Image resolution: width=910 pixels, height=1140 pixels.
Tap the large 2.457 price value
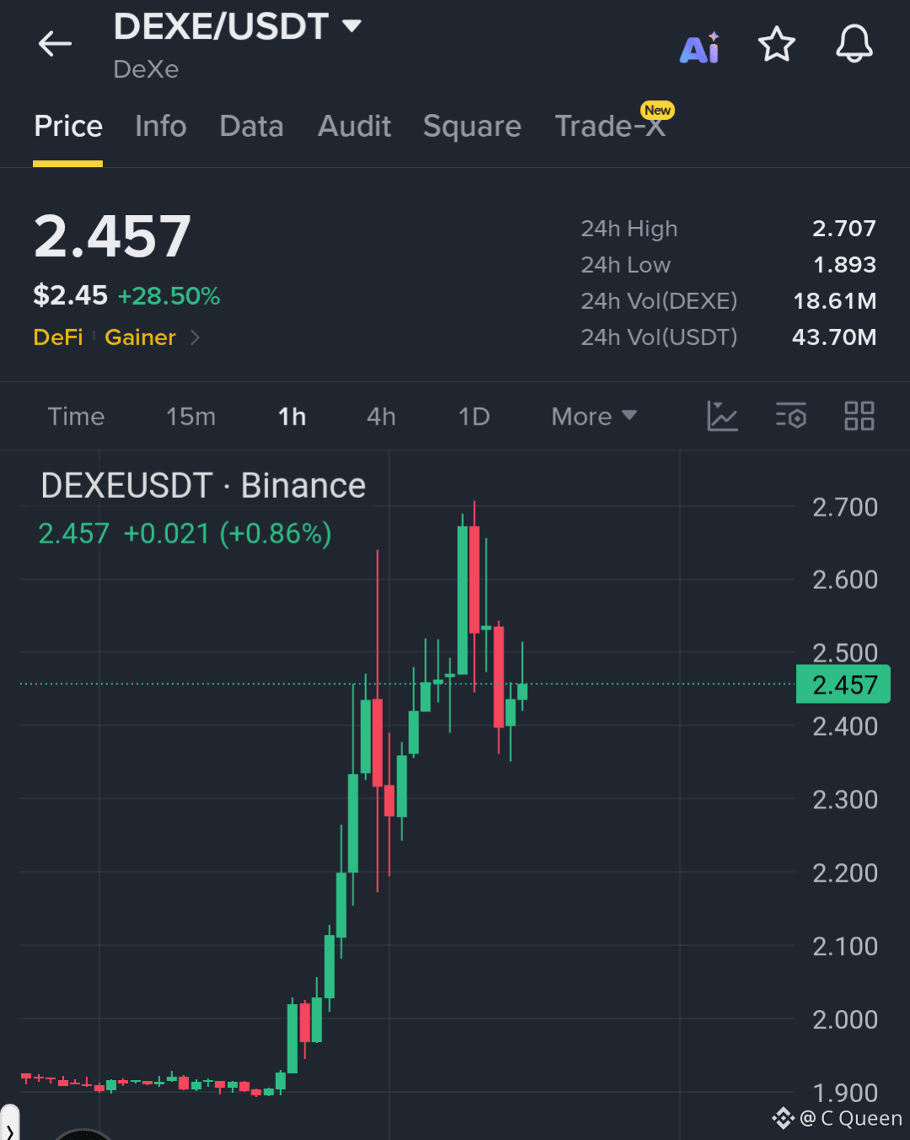[x=112, y=236]
